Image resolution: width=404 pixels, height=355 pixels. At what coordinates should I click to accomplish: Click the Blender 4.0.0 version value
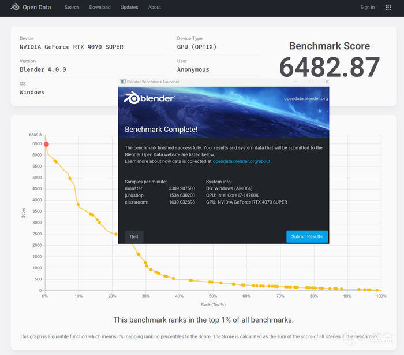(x=43, y=69)
